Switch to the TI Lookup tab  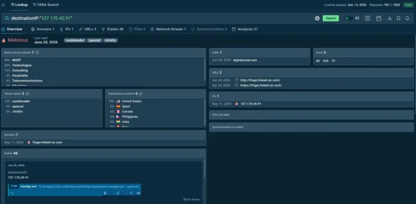[19, 5]
